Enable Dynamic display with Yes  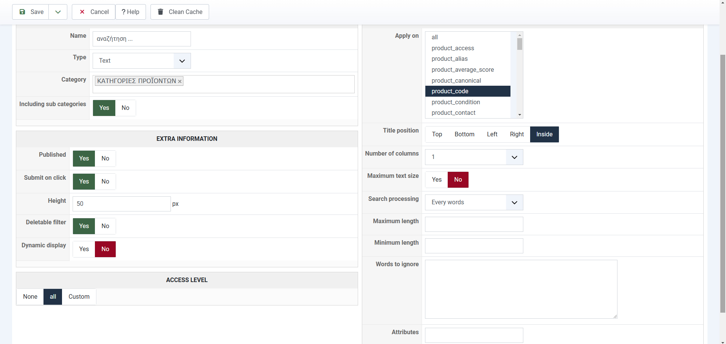click(84, 249)
